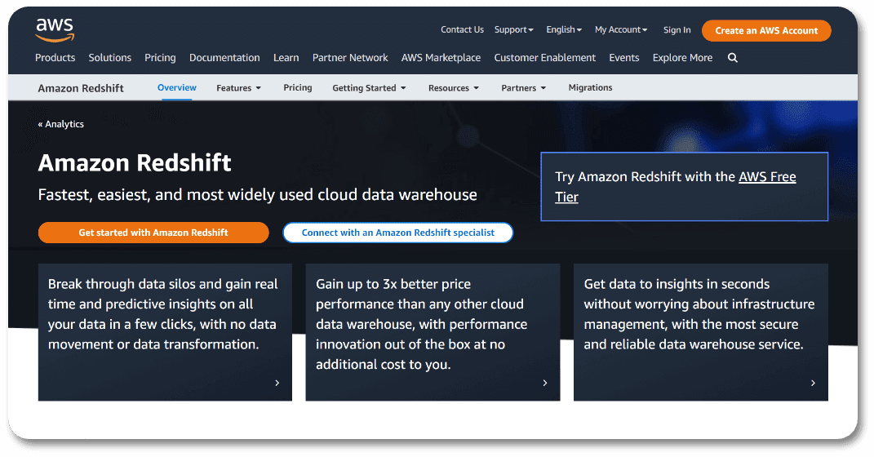This screenshot has height=457, width=874.
Task: Open the Gain up to 3x price performance card
Action: pos(433,332)
